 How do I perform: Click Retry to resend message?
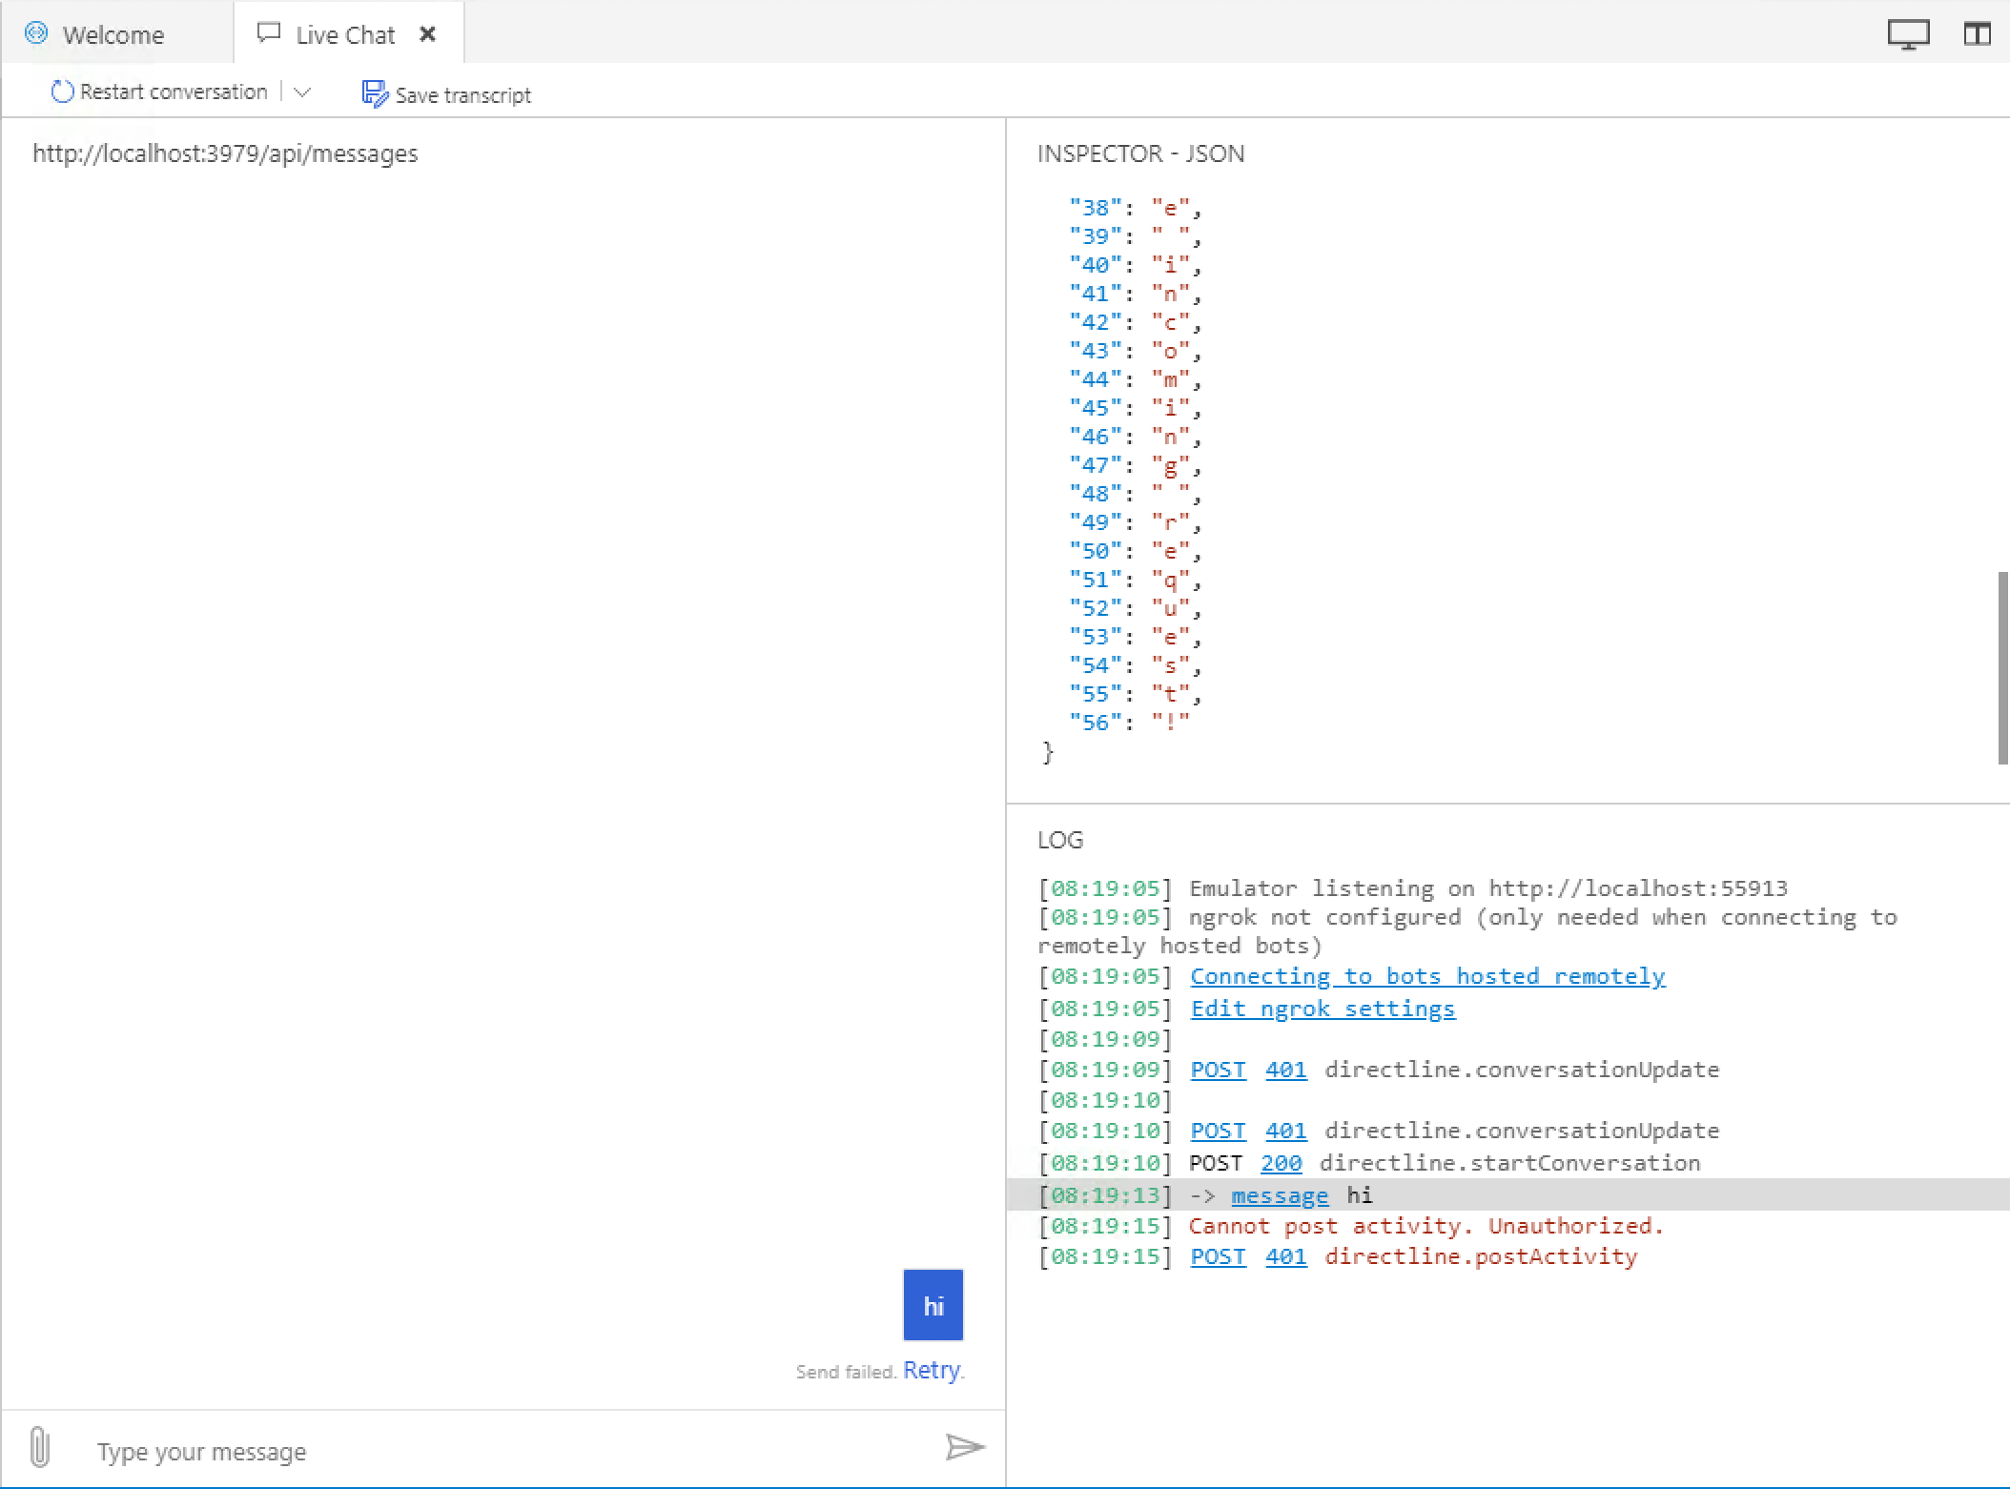point(931,1370)
